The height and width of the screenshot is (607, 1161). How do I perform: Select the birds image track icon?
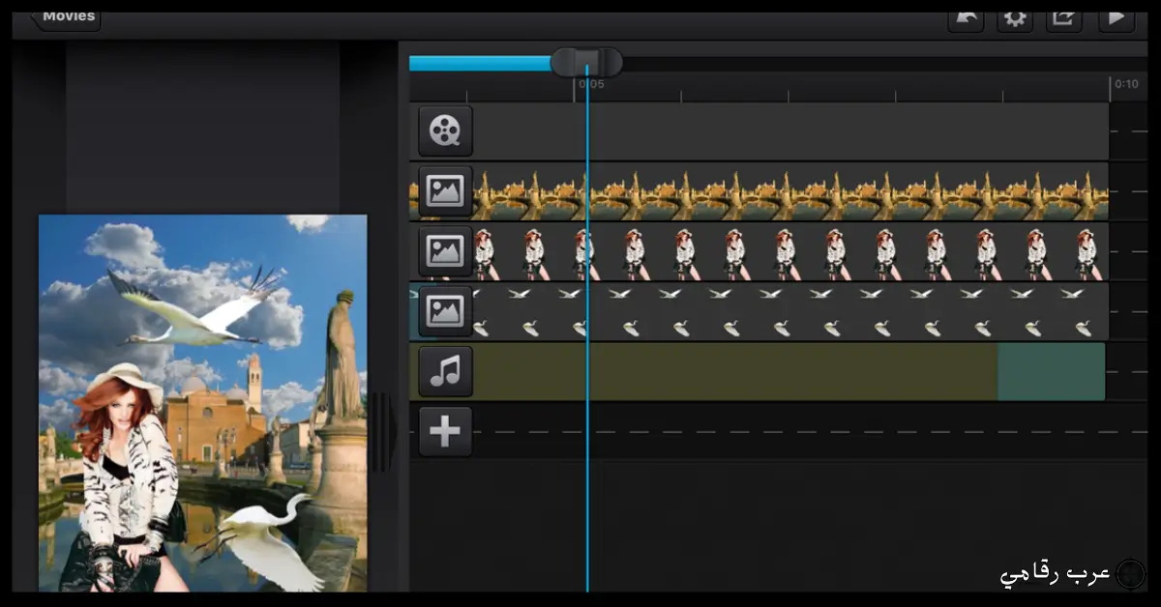(445, 311)
